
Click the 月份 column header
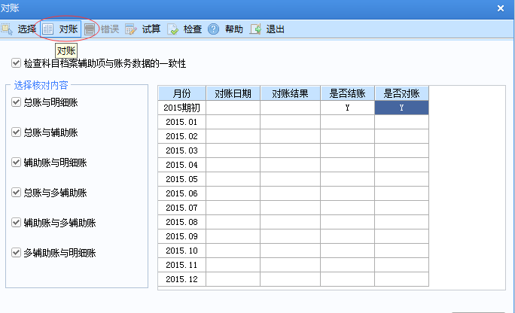pos(181,93)
